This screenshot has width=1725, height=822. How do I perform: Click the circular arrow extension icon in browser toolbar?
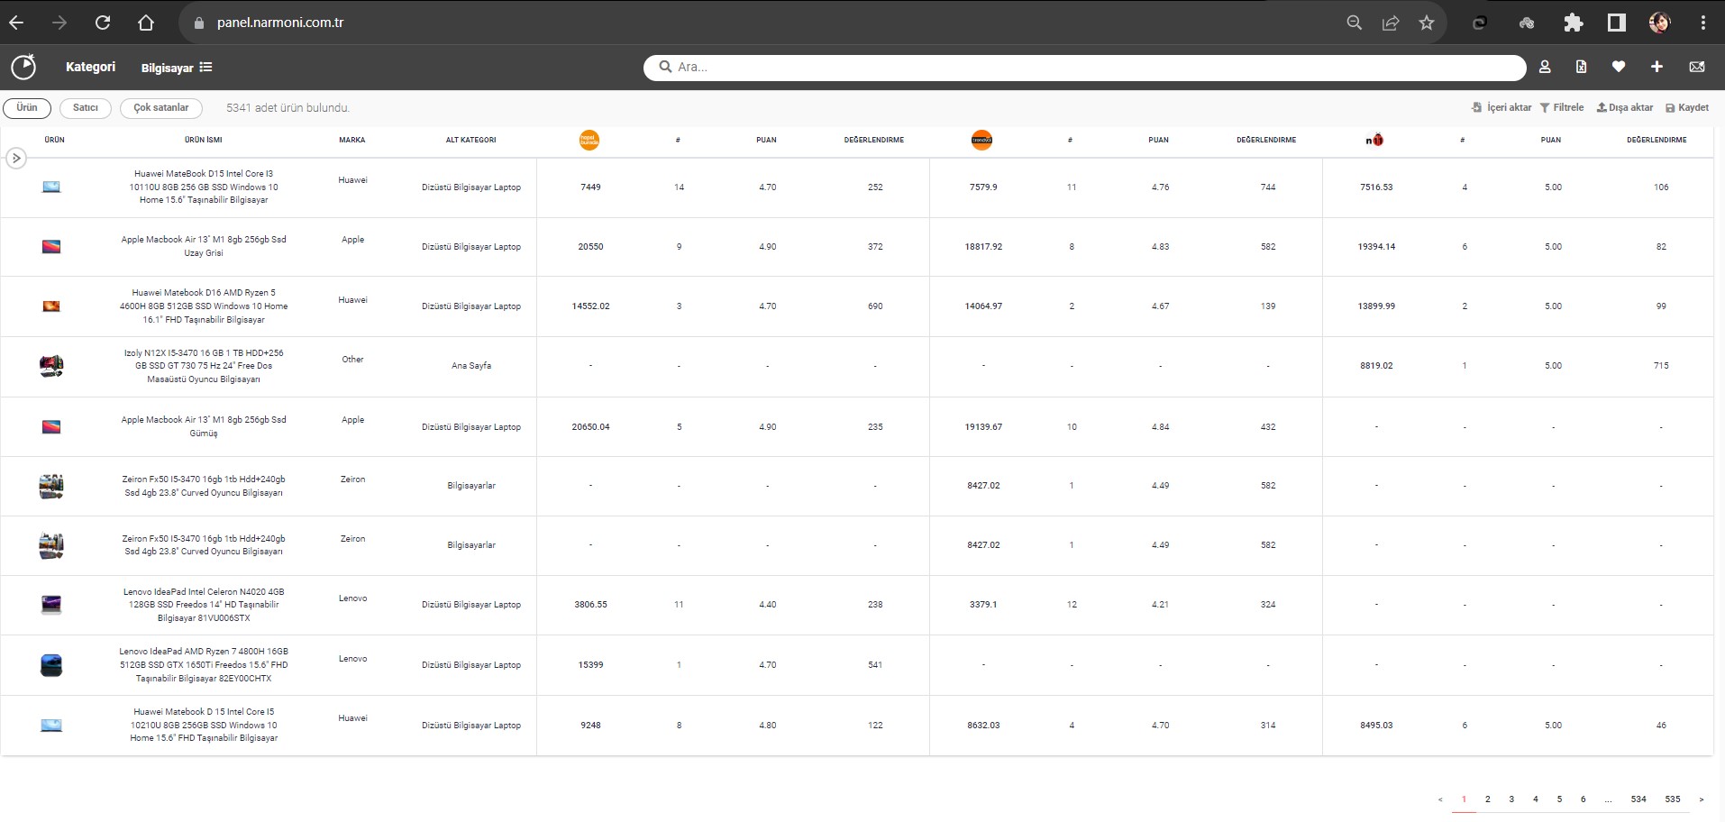(x=1479, y=23)
